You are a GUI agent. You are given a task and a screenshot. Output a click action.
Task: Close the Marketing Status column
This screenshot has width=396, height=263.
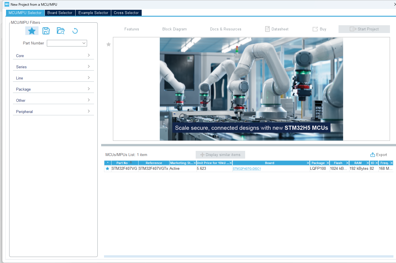pyautogui.click(x=195, y=163)
